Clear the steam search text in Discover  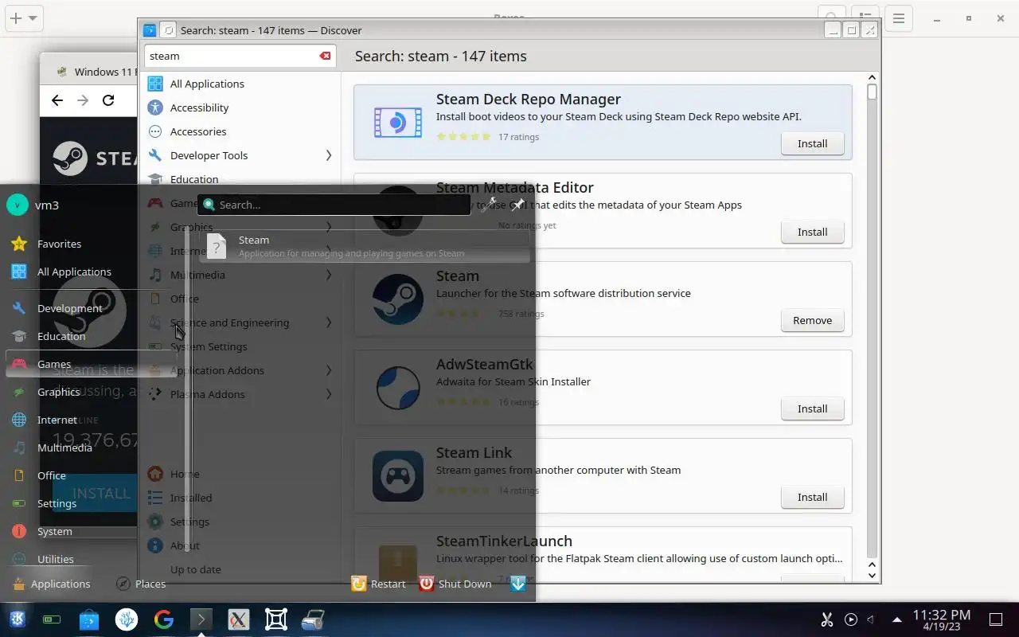tap(325, 56)
